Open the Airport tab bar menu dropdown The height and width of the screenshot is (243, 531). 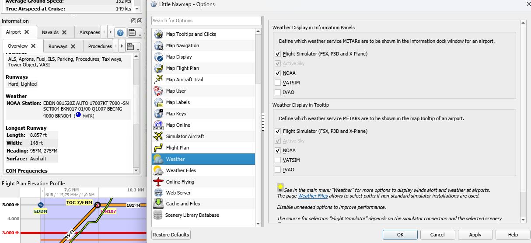pos(133,33)
